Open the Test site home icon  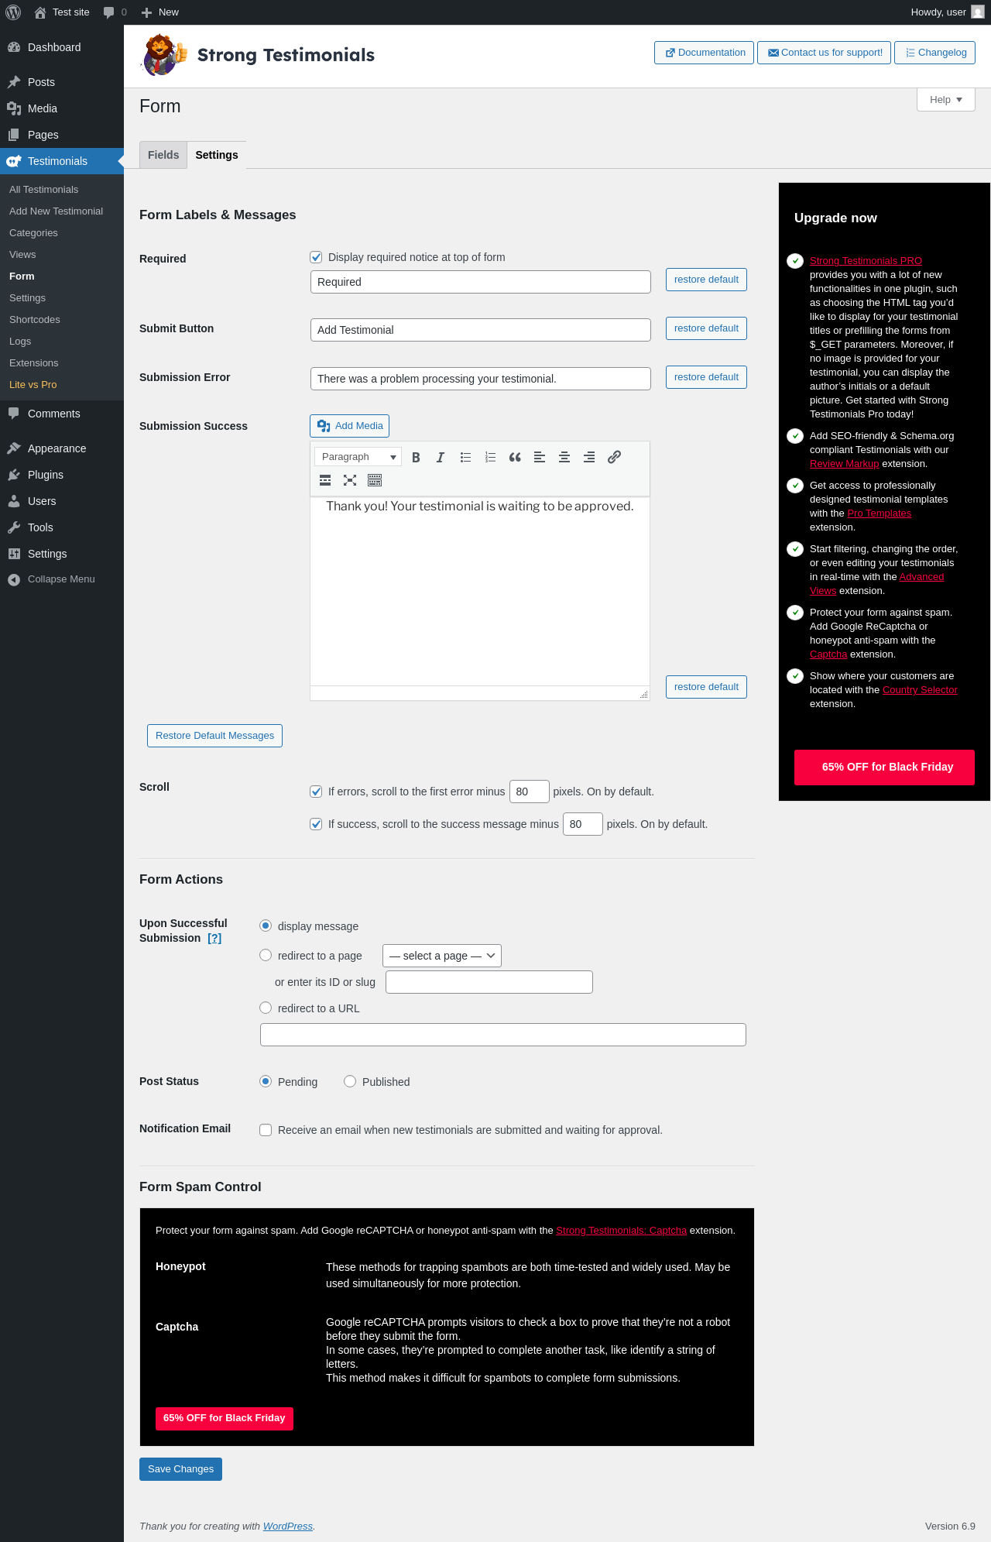coord(40,12)
